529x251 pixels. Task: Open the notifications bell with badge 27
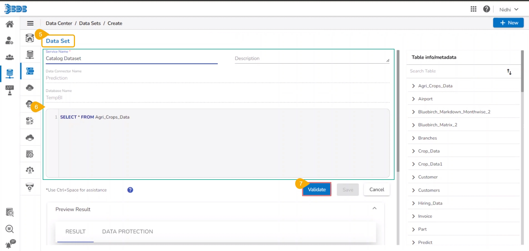click(10, 244)
